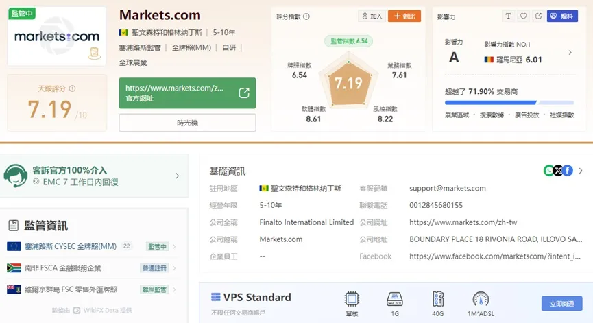The image size is (593, 323).
Task: Click the customer service headset icon
Action: (x=16, y=176)
